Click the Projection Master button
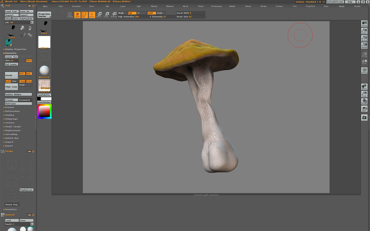 44,15
